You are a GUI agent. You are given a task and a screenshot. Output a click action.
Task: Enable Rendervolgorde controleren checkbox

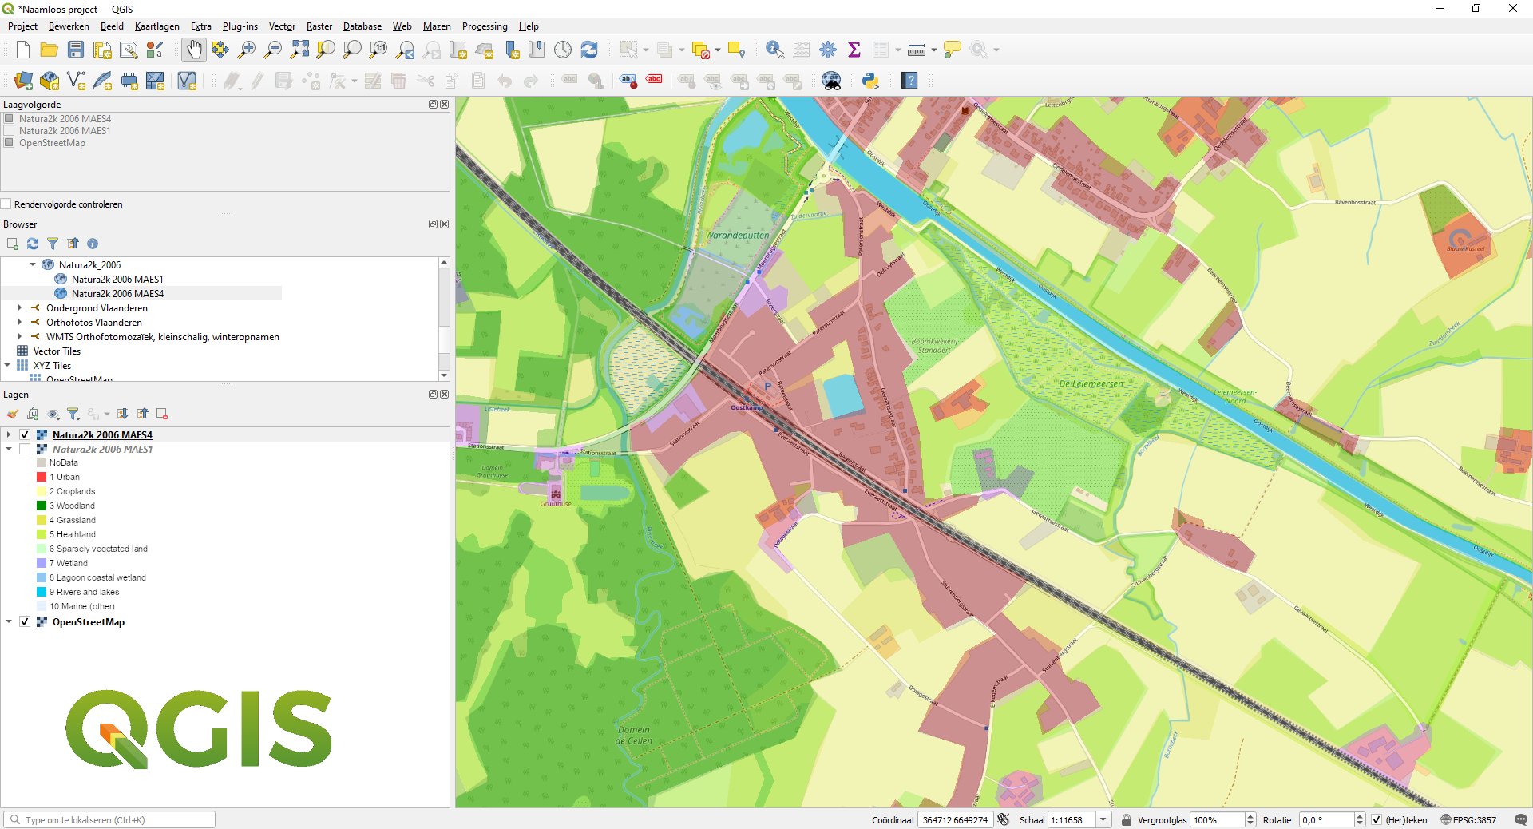(6, 204)
